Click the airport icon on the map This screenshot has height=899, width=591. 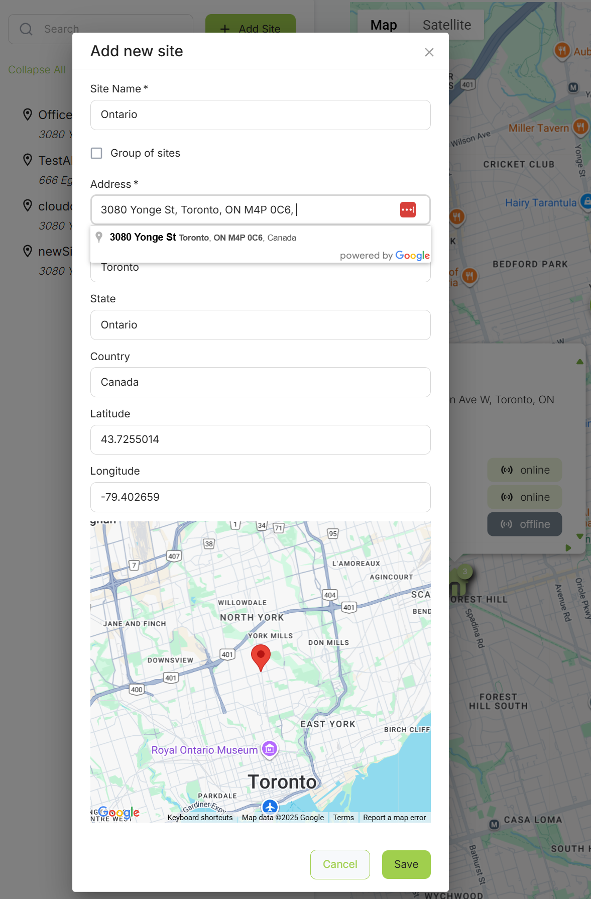[270, 806]
